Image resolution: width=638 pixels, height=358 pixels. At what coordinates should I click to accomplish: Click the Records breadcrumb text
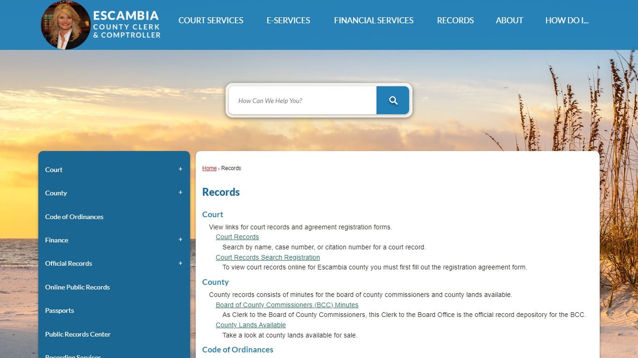point(231,168)
